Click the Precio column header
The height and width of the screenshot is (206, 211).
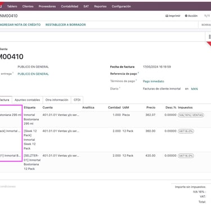coord(151,108)
